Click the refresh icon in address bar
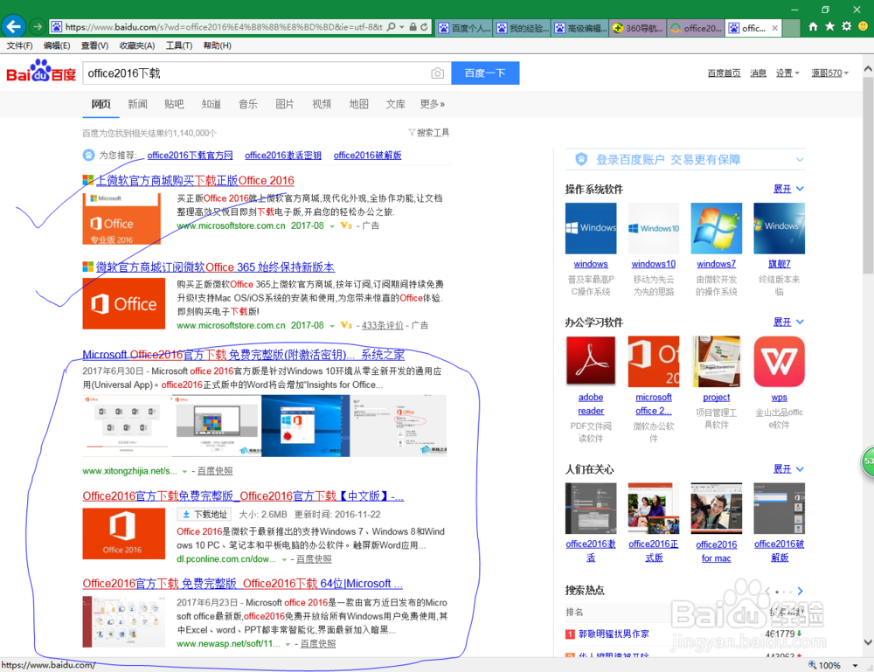 [x=424, y=27]
